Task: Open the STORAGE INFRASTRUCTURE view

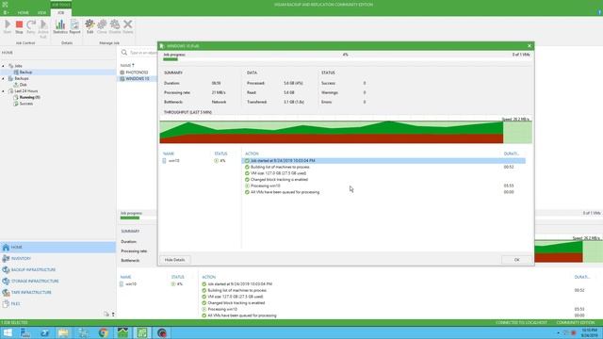Action: (57, 281)
